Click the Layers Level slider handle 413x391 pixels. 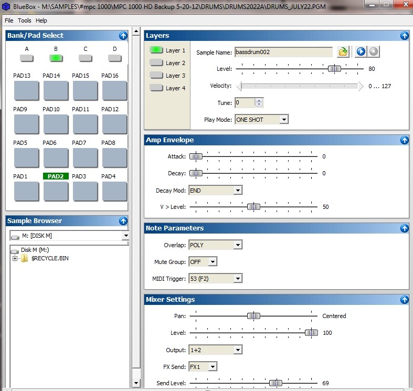coord(334,69)
